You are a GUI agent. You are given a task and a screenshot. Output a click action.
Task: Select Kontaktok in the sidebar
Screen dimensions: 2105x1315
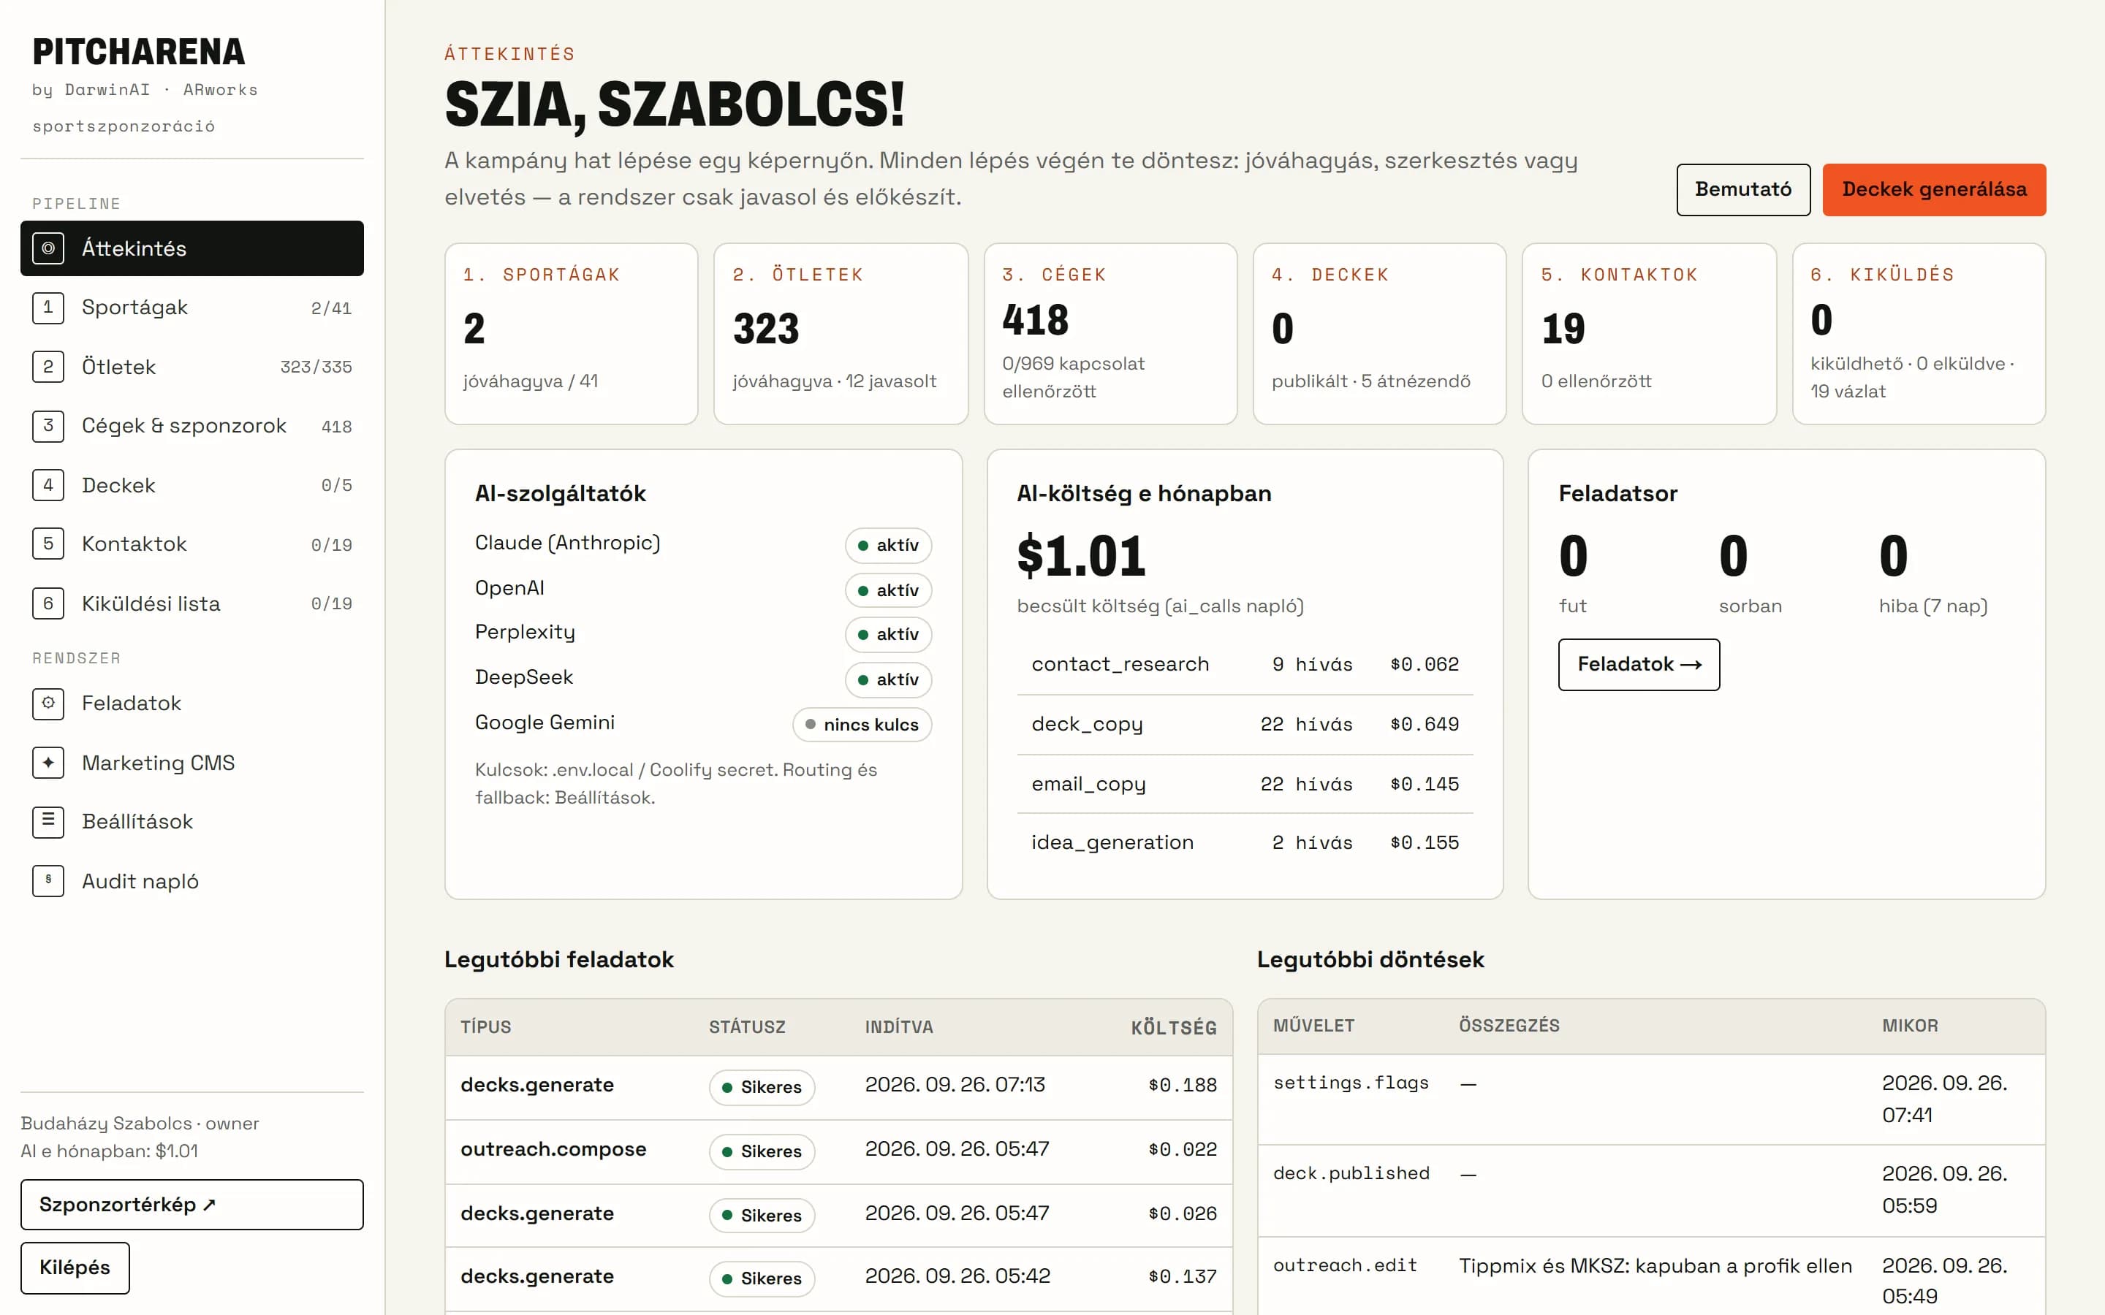tap(192, 544)
